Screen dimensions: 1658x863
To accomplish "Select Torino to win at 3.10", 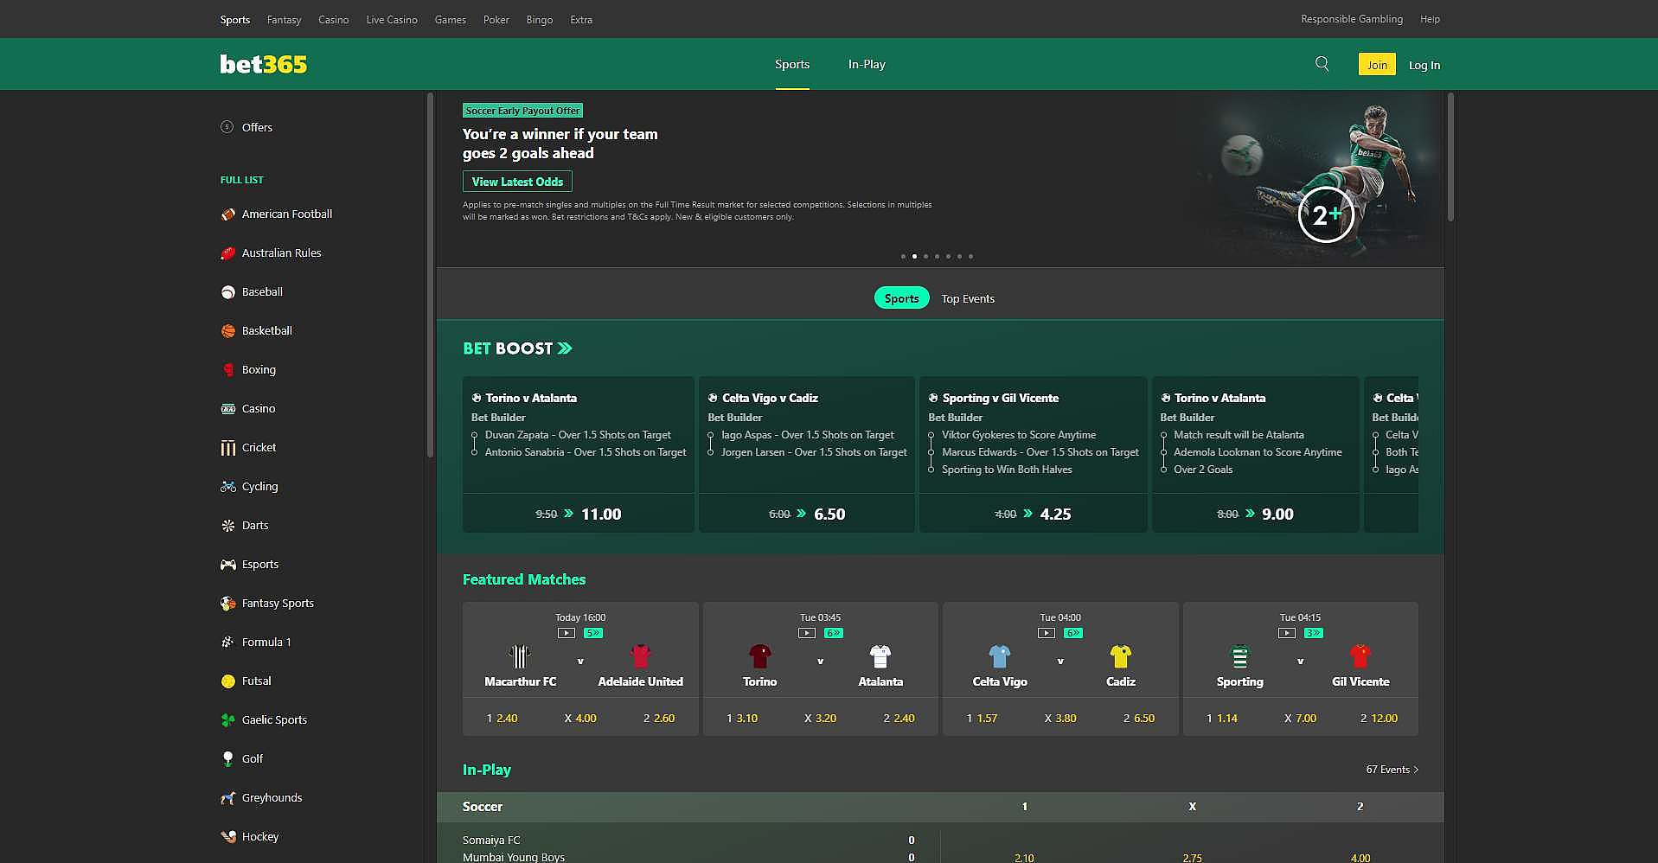I will click(x=742, y=717).
